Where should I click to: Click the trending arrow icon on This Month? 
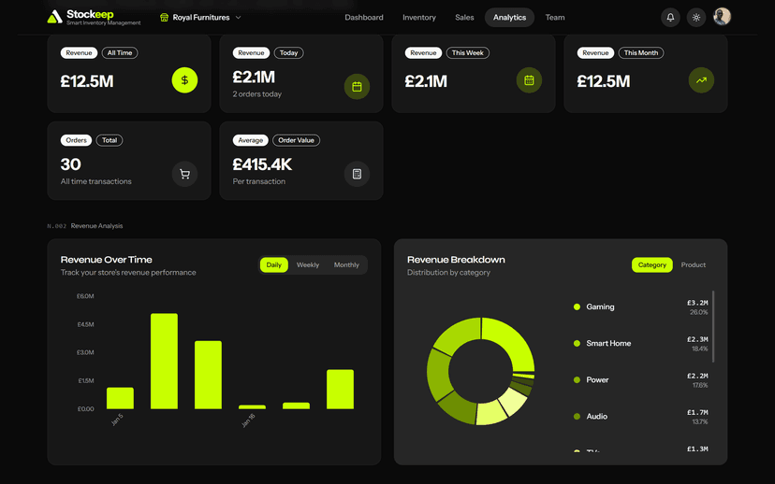tap(701, 80)
